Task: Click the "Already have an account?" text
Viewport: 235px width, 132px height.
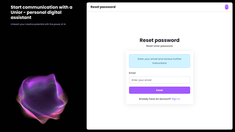Action: 155,99
